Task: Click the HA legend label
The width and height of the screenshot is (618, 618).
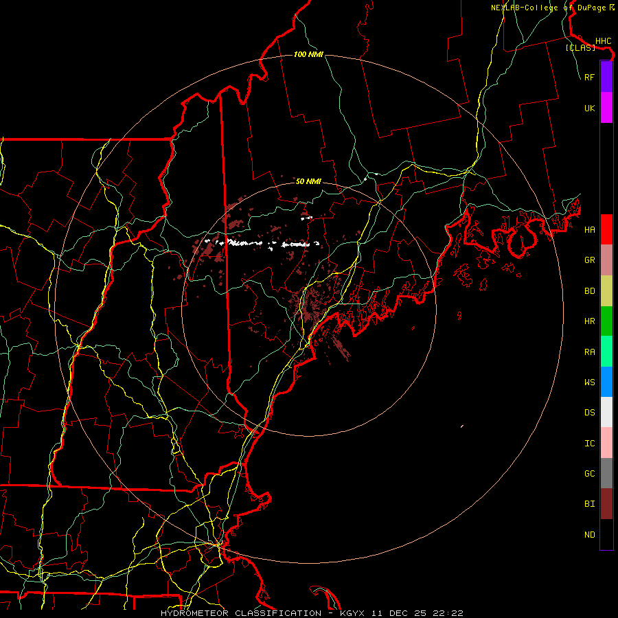Action: click(x=589, y=230)
